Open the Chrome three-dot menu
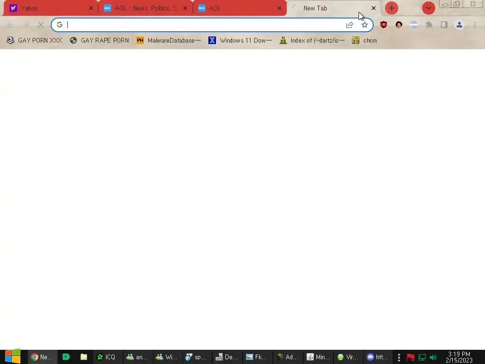 [475, 25]
